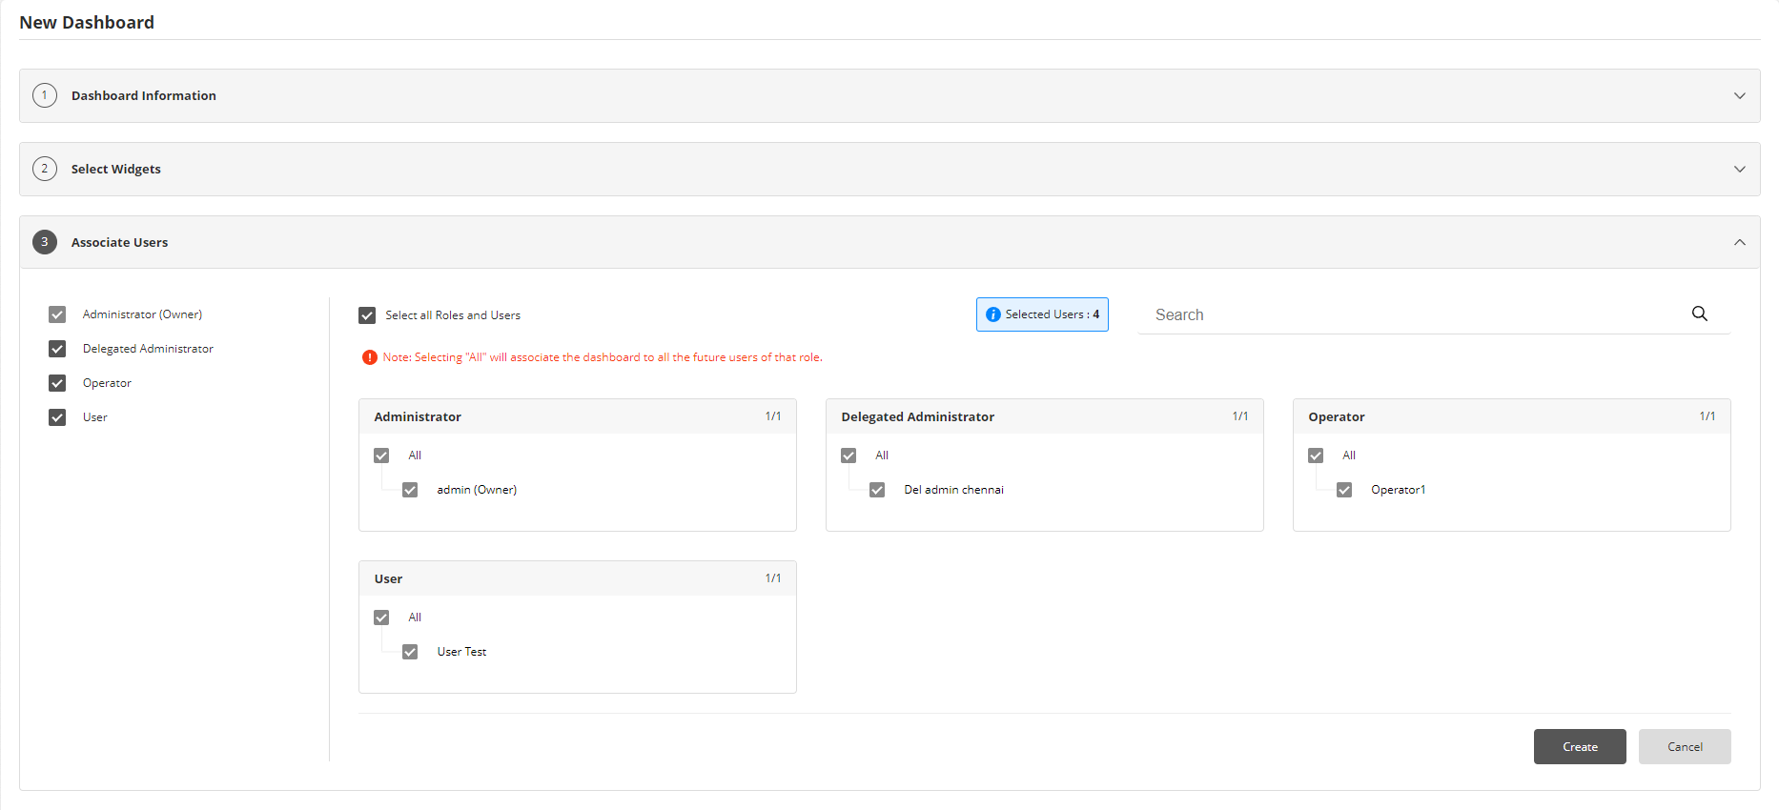1779x810 pixels.
Task: Deselect Operator1 in the Operator card
Action: pos(1344,490)
